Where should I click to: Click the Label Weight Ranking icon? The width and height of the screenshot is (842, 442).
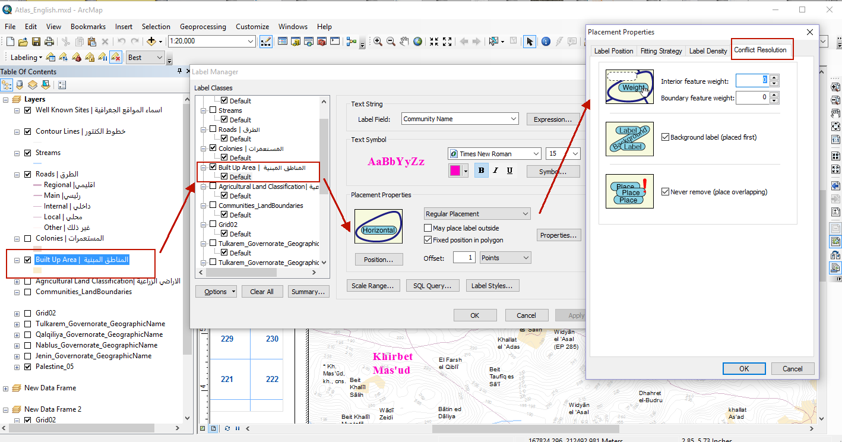[77, 58]
